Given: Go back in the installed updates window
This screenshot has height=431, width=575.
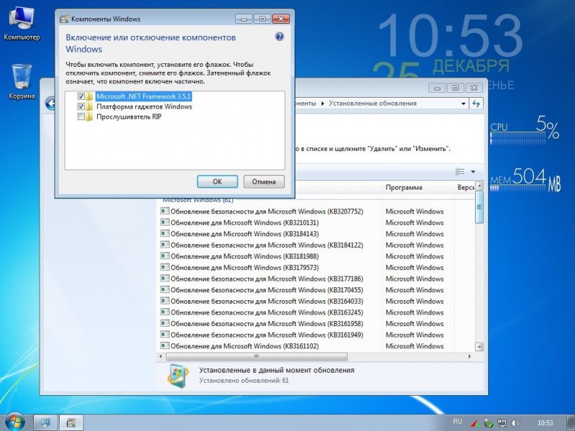Looking at the screenshot, I should [50, 103].
